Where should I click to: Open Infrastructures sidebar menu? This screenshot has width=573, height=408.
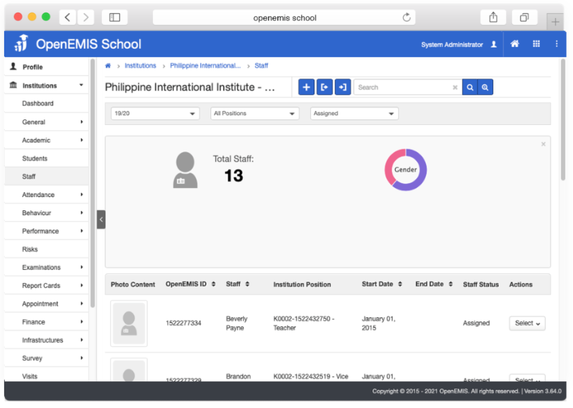pyautogui.click(x=46, y=340)
